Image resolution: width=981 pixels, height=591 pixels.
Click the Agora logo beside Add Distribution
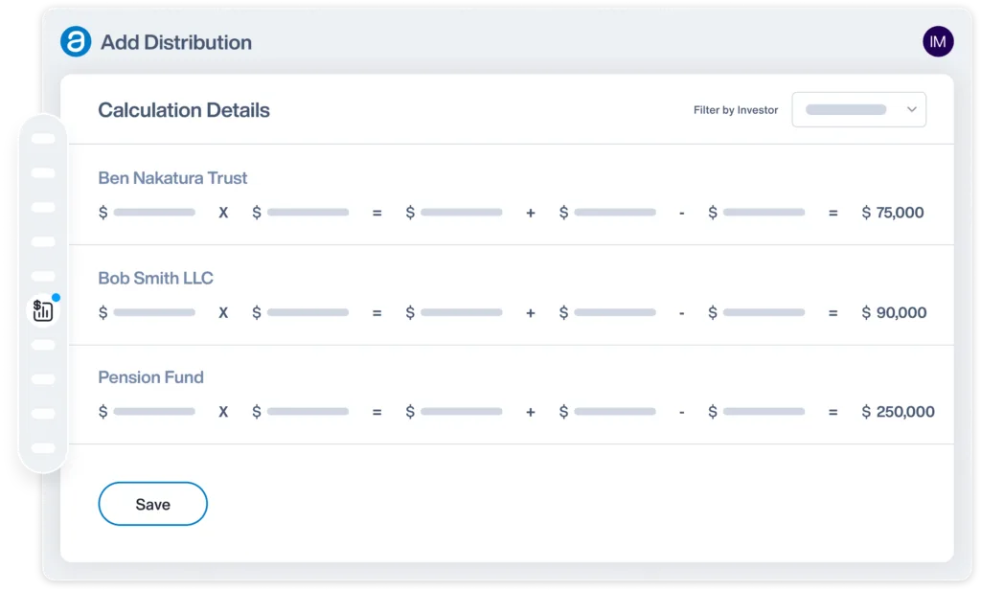click(x=75, y=42)
